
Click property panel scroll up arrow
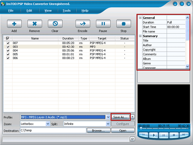coord(187,17)
